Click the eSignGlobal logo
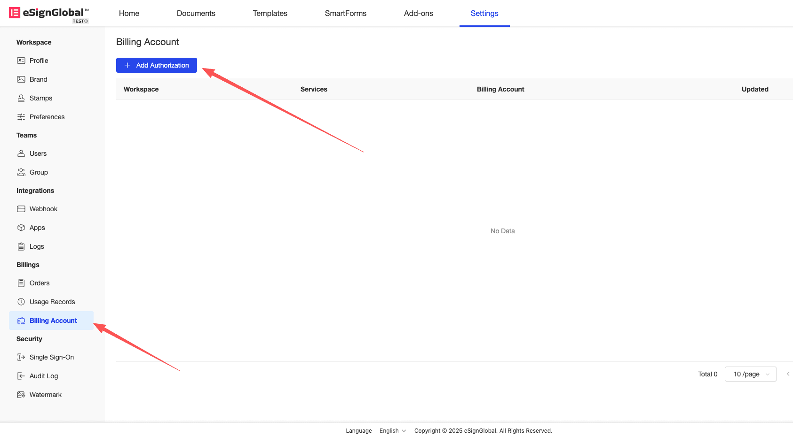Viewport: 793px width, 436px height. coord(48,13)
